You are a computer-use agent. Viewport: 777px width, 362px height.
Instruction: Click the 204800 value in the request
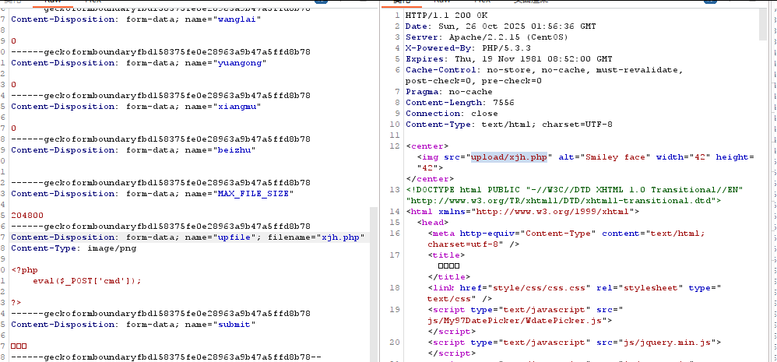(27, 216)
